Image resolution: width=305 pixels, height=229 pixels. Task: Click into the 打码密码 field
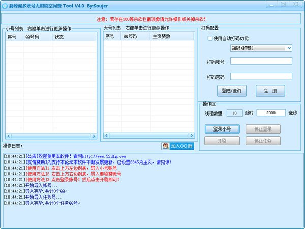pyautogui.click(x=261, y=77)
